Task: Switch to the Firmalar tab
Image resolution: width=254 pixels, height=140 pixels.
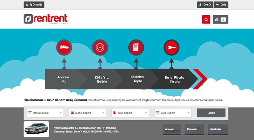Action: tap(194, 129)
